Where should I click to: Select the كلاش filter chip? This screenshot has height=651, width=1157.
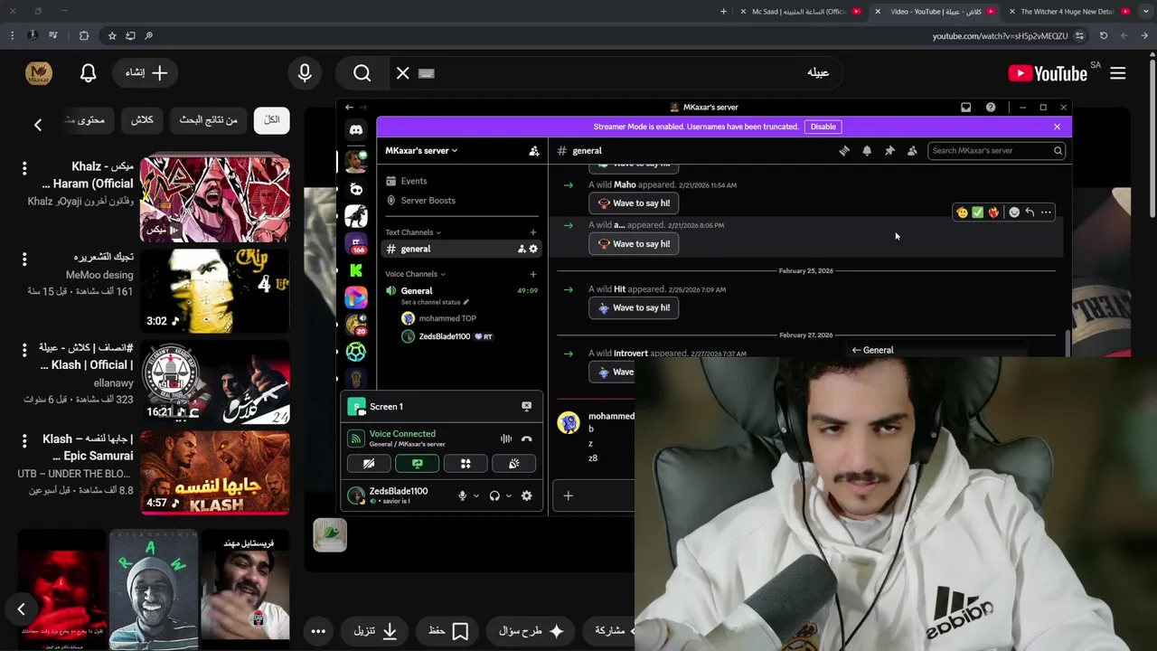tap(142, 120)
